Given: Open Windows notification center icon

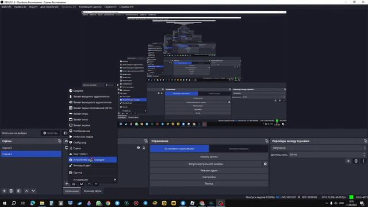Looking at the screenshot, I should 362,203.
